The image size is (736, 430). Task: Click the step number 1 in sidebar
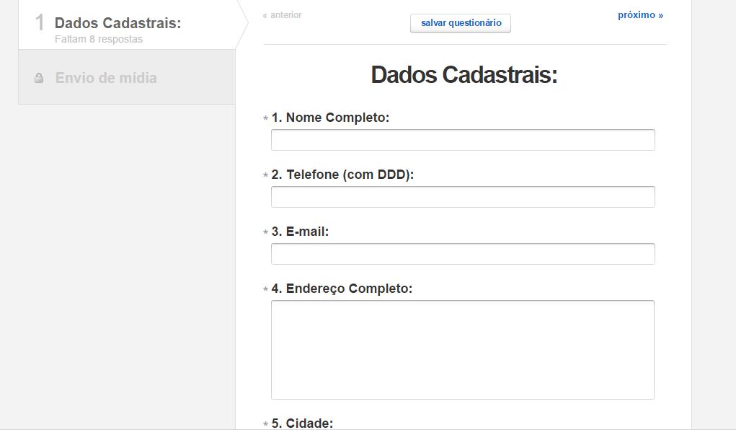point(40,23)
